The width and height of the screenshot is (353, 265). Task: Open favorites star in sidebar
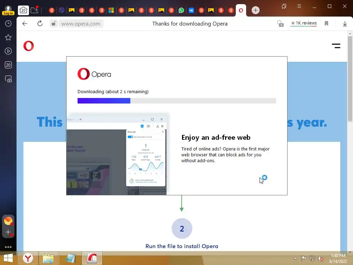coord(8,37)
